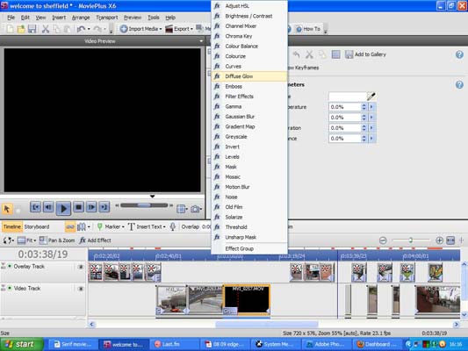
Task: Switch to Last.fm in the taskbar
Action: (174, 345)
